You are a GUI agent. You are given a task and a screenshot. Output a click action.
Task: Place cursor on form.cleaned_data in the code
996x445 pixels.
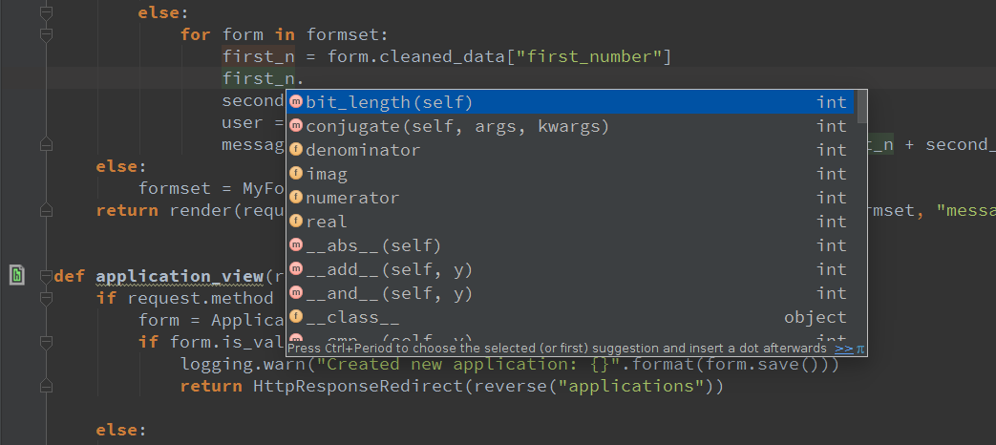tap(416, 57)
